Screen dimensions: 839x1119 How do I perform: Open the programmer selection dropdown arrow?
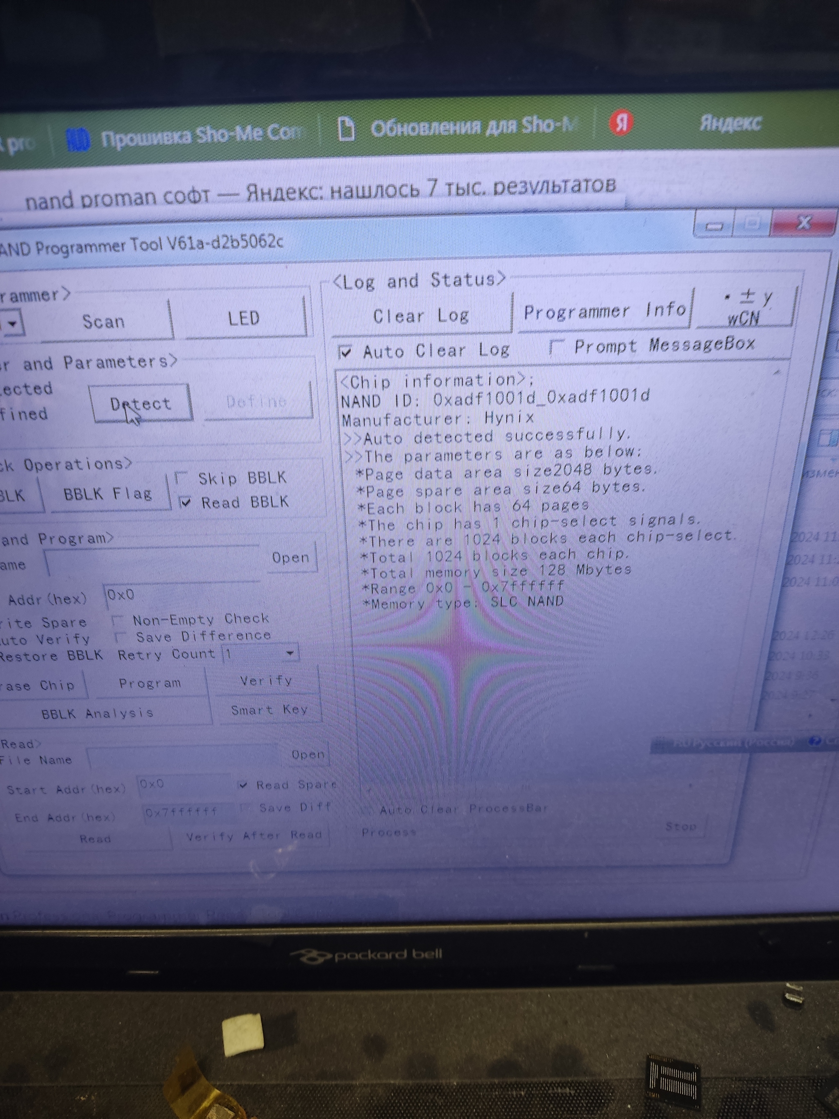pos(13,323)
